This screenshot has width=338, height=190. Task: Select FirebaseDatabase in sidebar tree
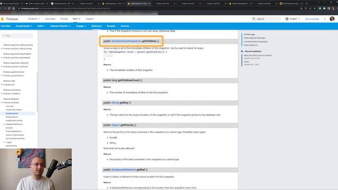click(x=14, y=131)
